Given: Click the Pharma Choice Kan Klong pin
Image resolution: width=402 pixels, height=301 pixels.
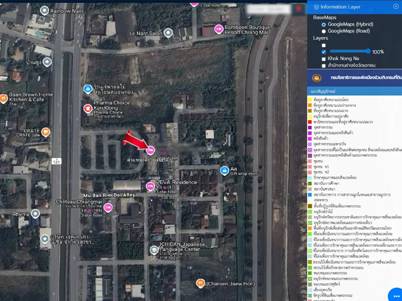Looking at the screenshot, I should 88,108.
